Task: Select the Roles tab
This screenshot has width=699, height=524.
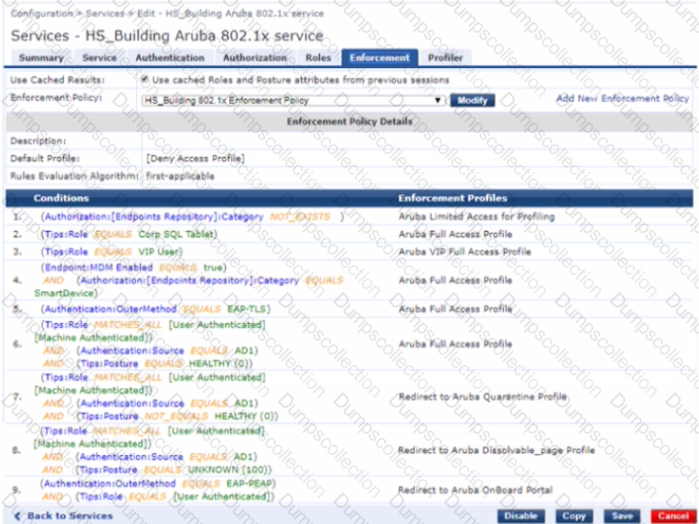Action: (x=318, y=58)
